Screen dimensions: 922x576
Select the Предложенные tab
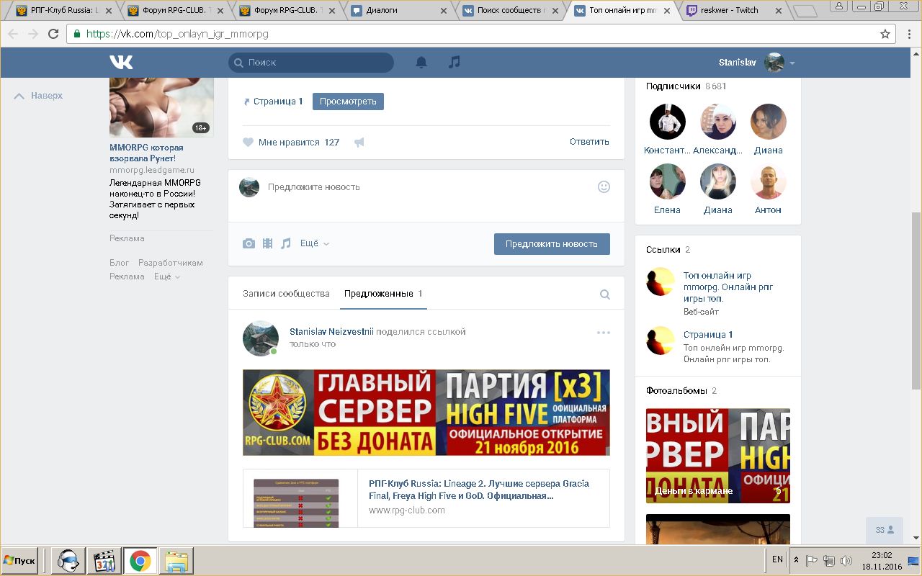(382, 294)
